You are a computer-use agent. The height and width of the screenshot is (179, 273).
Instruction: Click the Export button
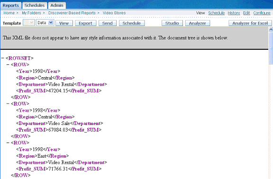point(85,23)
